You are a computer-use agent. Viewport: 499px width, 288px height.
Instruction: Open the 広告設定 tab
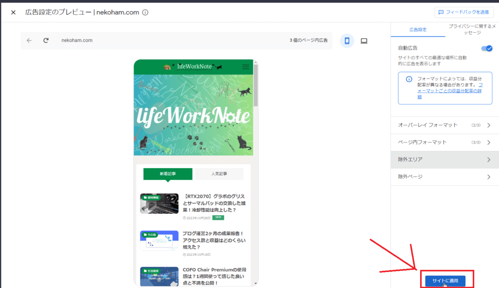click(418, 30)
